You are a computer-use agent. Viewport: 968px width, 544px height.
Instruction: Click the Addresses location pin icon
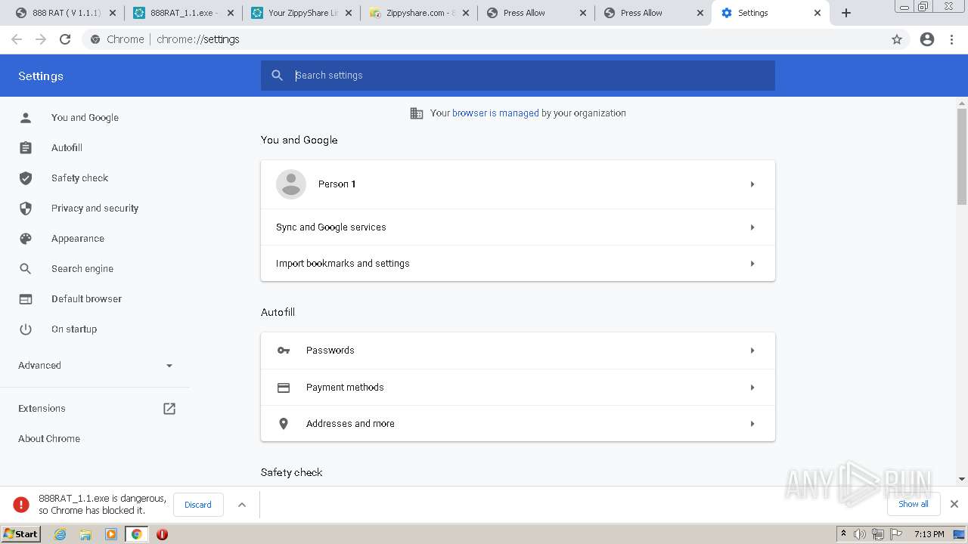click(284, 423)
